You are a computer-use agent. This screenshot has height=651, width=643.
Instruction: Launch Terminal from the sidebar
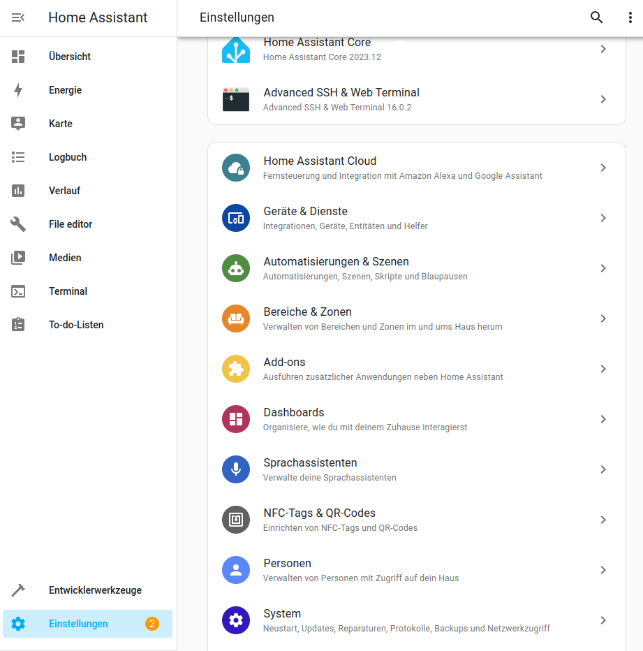pyautogui.click(x=87, y=291)
